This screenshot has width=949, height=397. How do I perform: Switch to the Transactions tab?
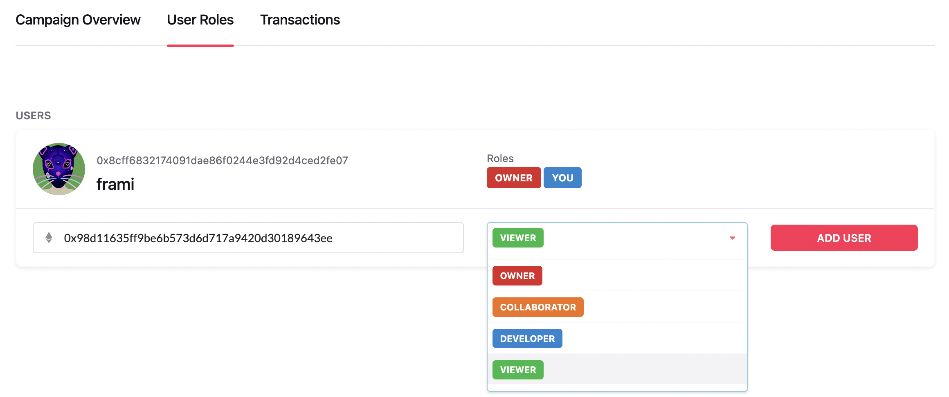(x=300, y=20)
